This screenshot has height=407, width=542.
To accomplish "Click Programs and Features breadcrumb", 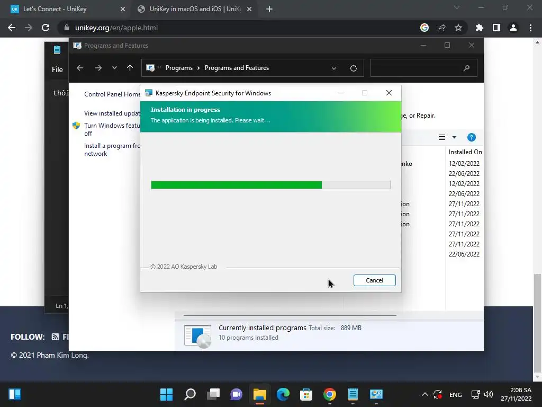I will (237, 68).
